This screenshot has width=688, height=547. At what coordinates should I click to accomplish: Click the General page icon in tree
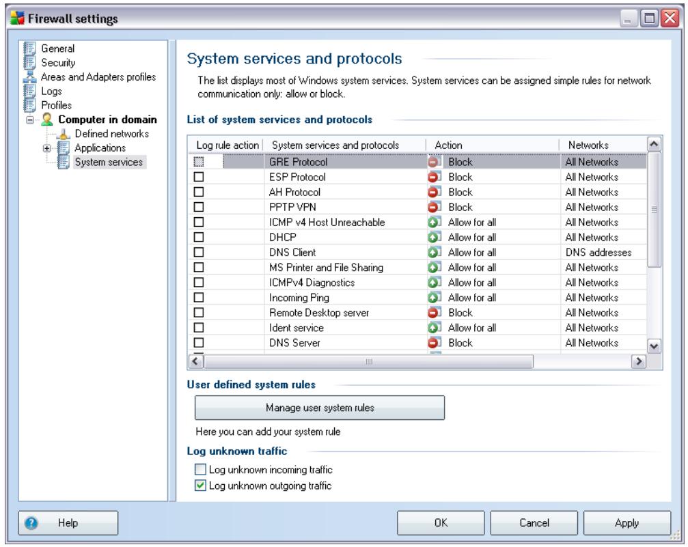(30, 48)
